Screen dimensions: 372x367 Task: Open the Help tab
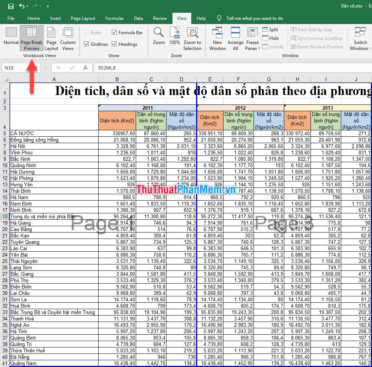201,18
